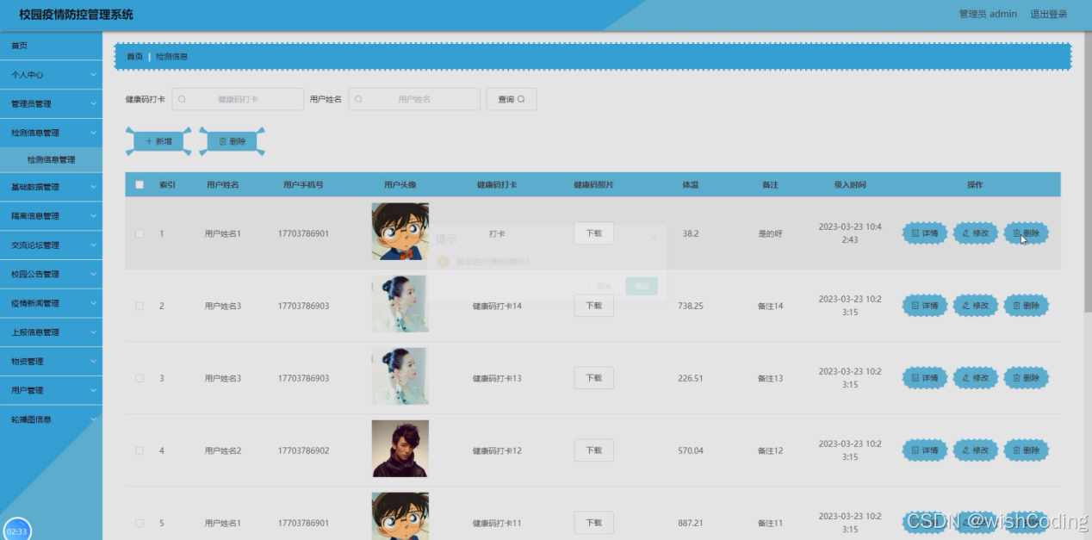Check the checkbox for row index 3
1092x540 pixels.
click(x=140, y=378)
